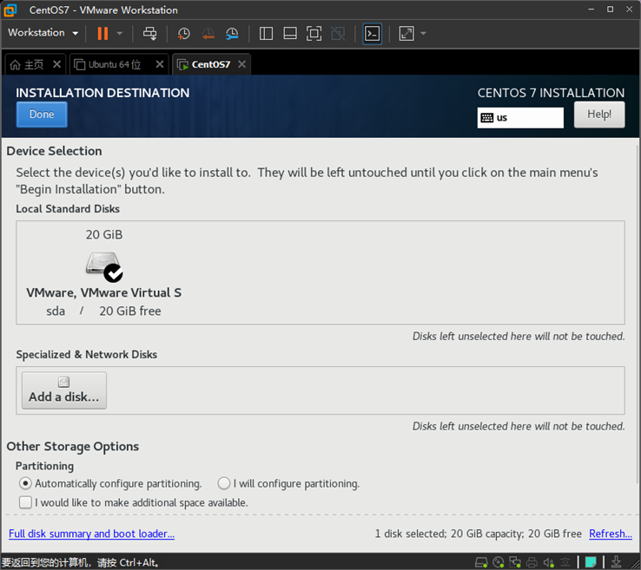
Task: Click the Refresh... link
Action: point(611,534)
